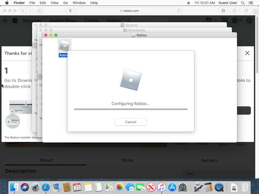Cancel the Roblox configuration
Screen dimensions: 259x194
(x=131, y=122)
